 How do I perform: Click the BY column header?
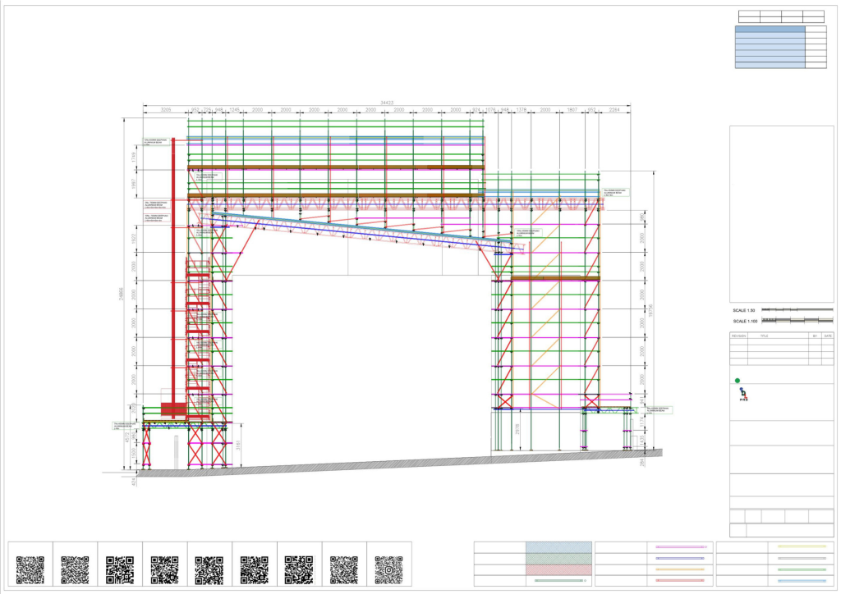click(815, 336)
